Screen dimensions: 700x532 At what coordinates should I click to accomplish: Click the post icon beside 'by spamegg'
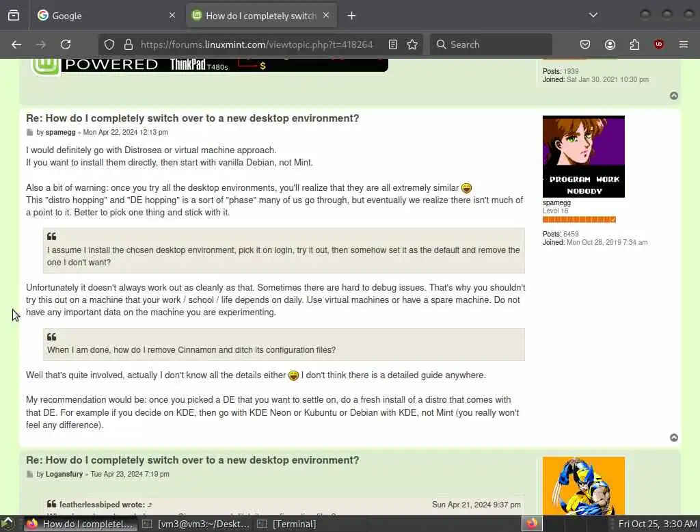[29, 133]
